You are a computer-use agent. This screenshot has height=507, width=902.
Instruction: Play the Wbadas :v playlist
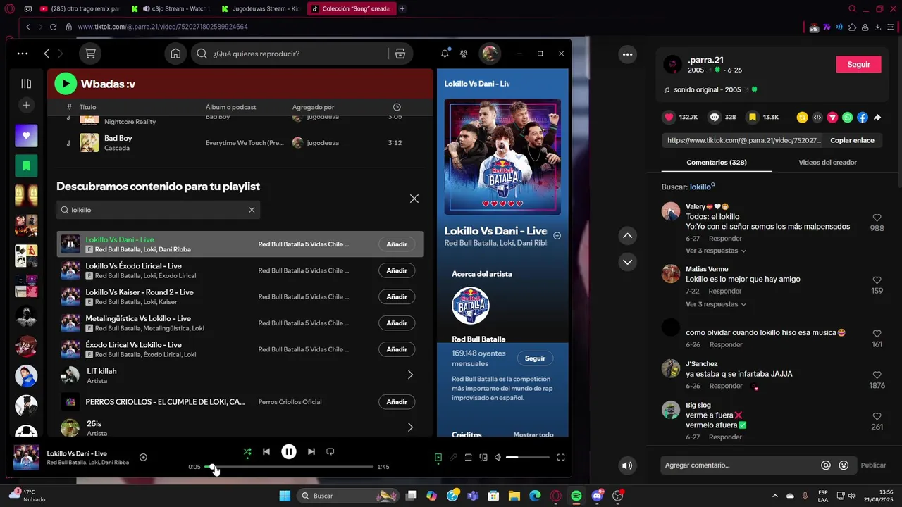tap(66, 84)
